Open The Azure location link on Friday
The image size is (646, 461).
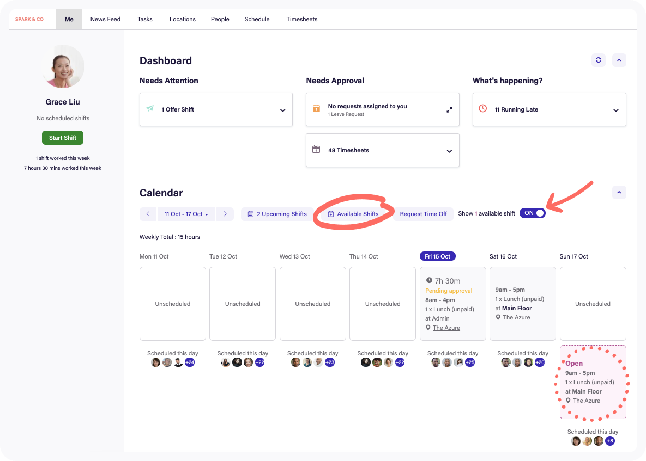446,328
